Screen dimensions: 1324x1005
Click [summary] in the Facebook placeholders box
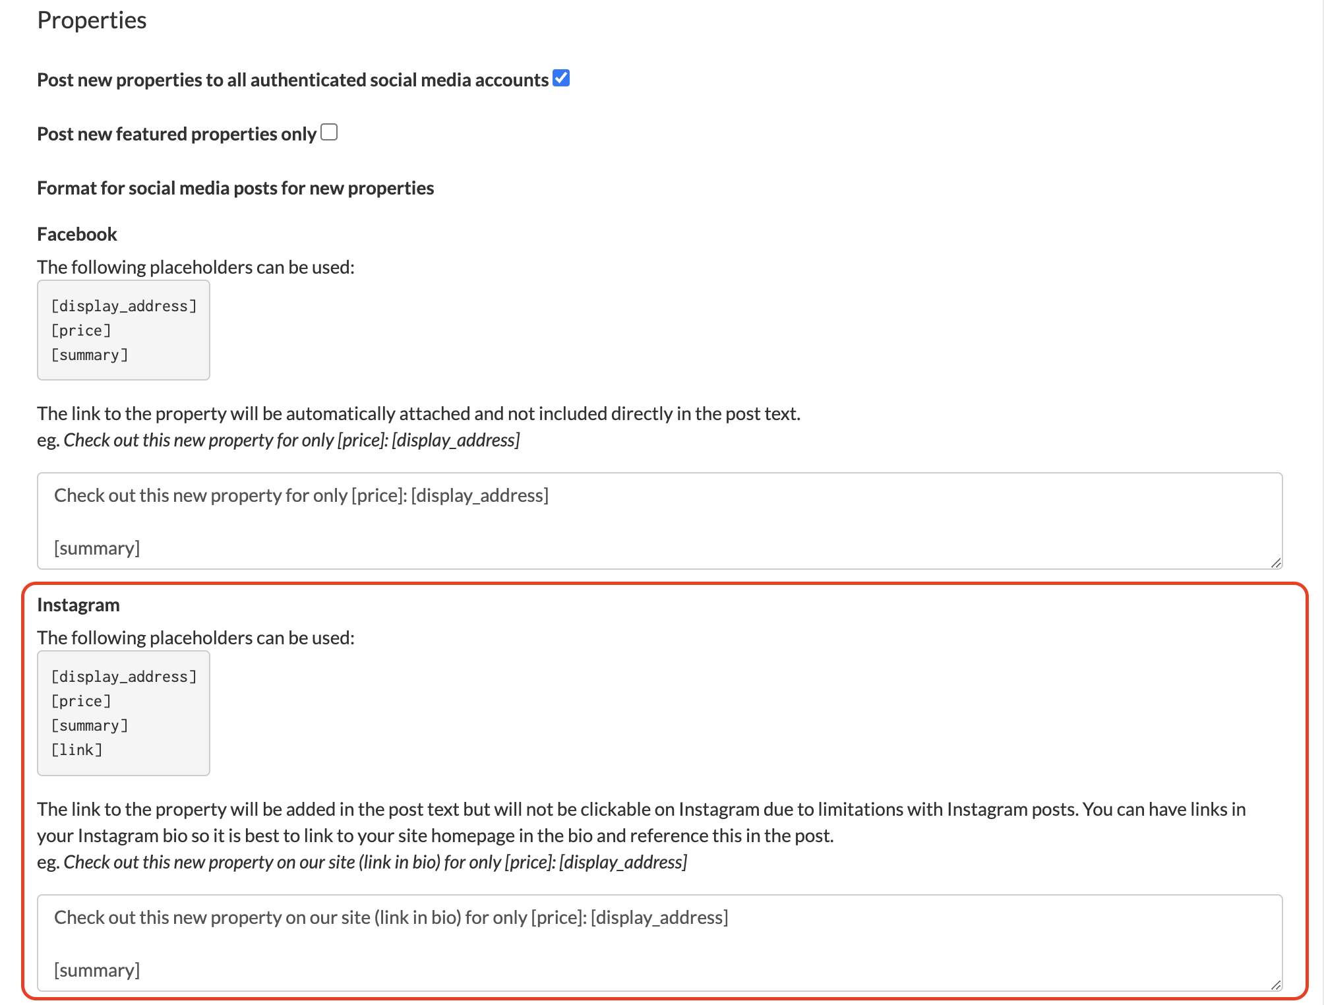(x=90, y=355)
